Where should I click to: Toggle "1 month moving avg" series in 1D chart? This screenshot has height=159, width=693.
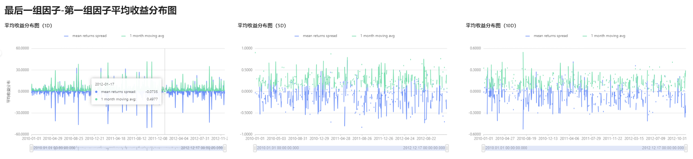click(146, 36)
